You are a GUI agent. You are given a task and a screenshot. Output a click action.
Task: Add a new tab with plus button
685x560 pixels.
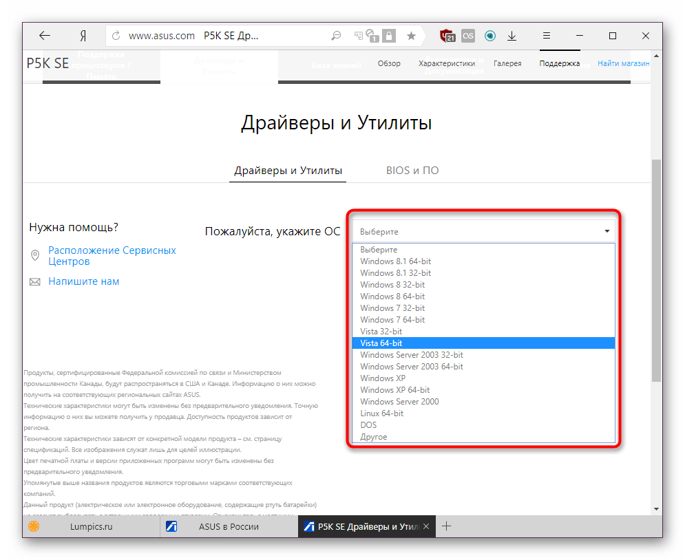[446, 526]
